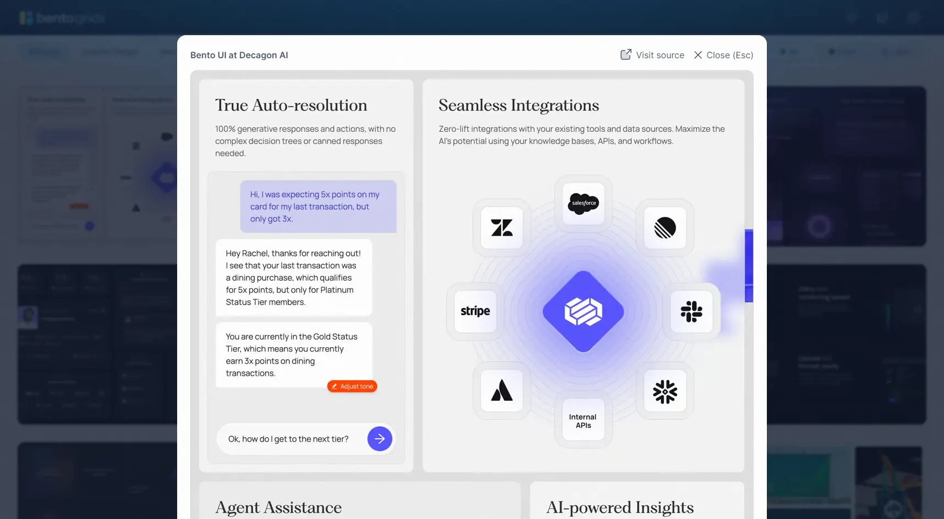Click the Close (Esc) label
Viewport: 944px width, 519px height.
(729, 55)
